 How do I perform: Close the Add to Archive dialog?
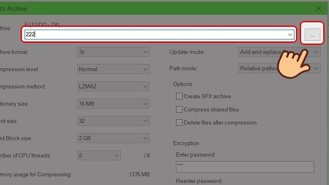(x=319, y=8)
